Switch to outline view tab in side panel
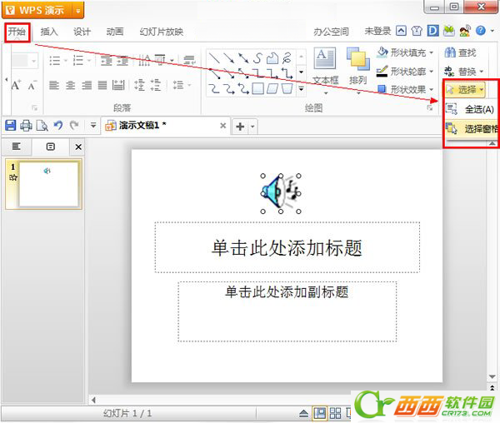 click(16, 147)
